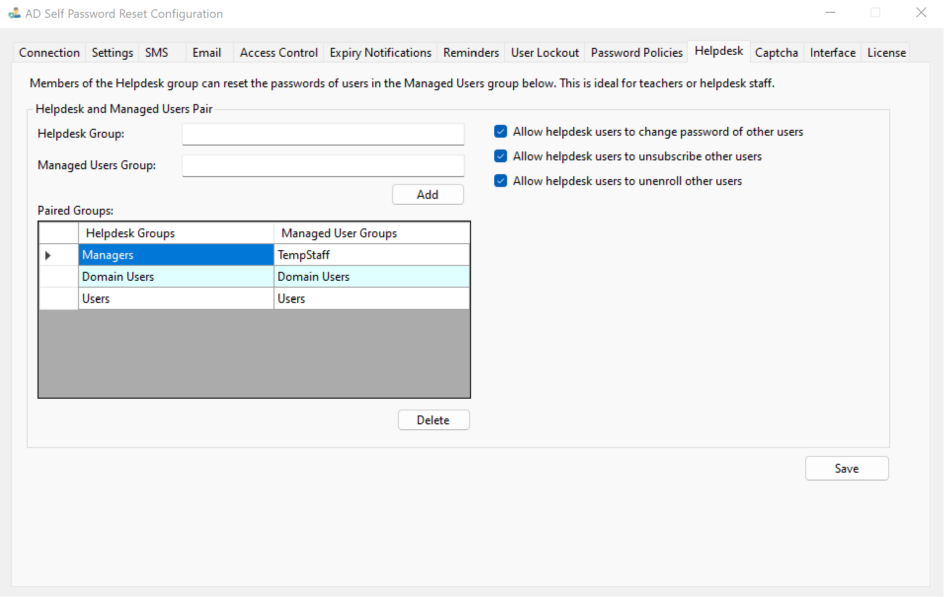Select the Reminders tab

coord(471,52)
